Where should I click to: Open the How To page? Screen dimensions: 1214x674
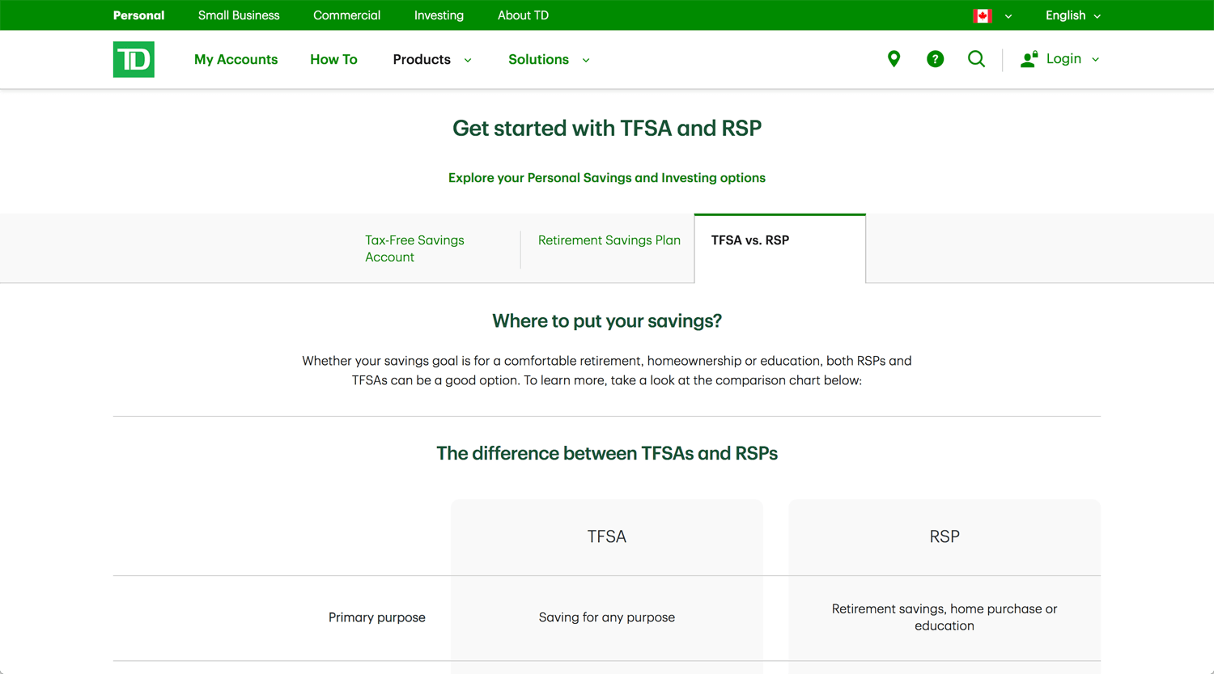[333, 59]
